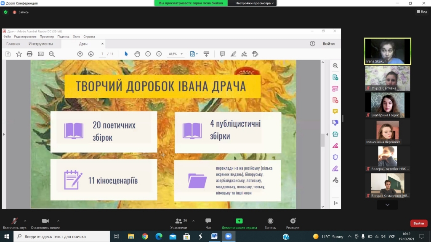The image size is (431, 242).
Task: Open the Настройки просмотра dropdown
Action: pyautogui.click(x=254, y=3)
